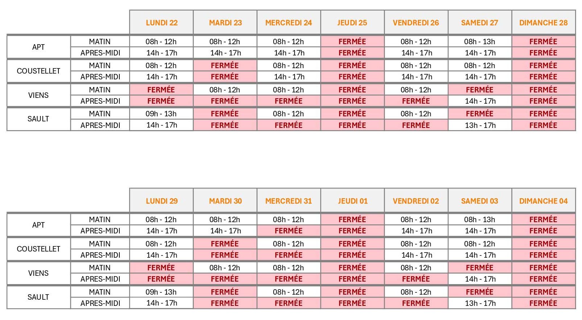Click the JEUDI 01 column header
The height and width of the screenshot is (320, 582).
tap(352, 201)
